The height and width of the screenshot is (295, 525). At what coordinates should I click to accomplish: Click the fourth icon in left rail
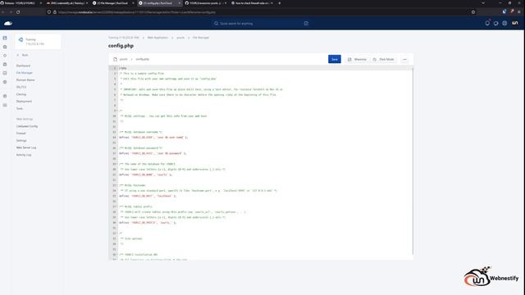(x=5, y=64)
